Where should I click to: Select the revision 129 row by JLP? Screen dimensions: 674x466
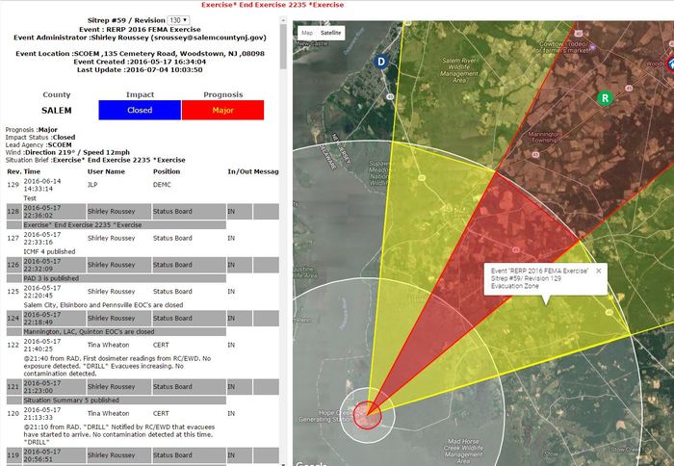143,185
